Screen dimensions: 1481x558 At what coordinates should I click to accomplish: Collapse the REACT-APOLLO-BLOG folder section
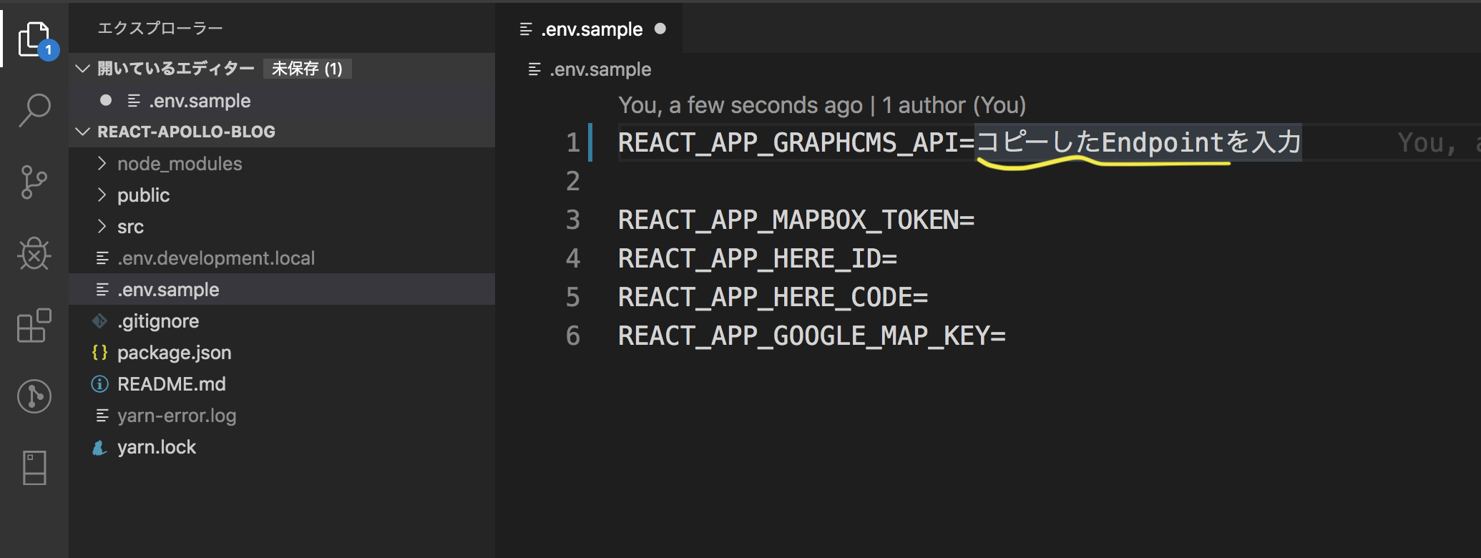83,132
